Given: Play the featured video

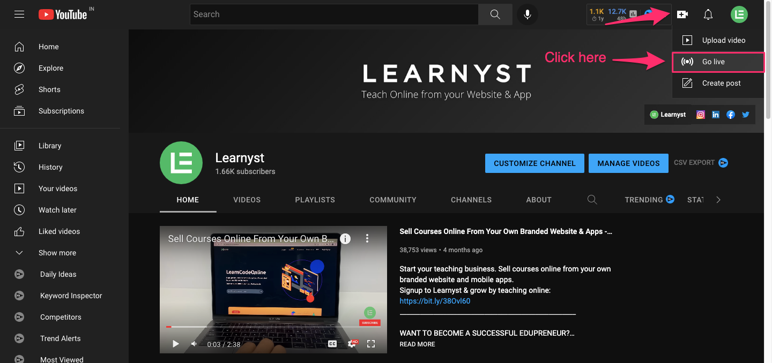Looking at the screenshot, I should 175,344.
